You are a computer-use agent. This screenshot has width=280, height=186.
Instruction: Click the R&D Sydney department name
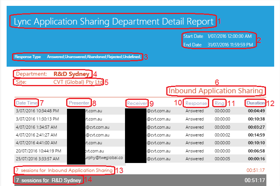tap(71, 74)
